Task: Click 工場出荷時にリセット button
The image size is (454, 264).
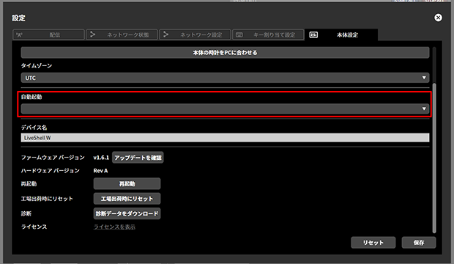Action: tap(127, 199)
